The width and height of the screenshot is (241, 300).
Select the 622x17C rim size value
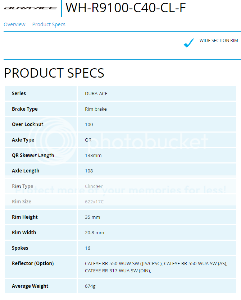coord(94,202)
